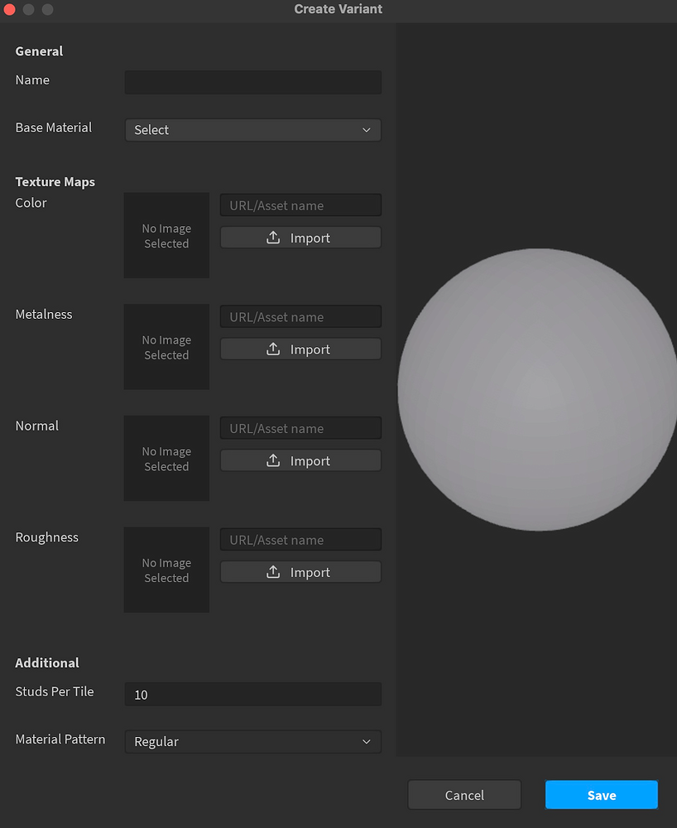Click the Material Pattern dropdown chevron
The height and width of the screenshot is (828, 677).
367,742
